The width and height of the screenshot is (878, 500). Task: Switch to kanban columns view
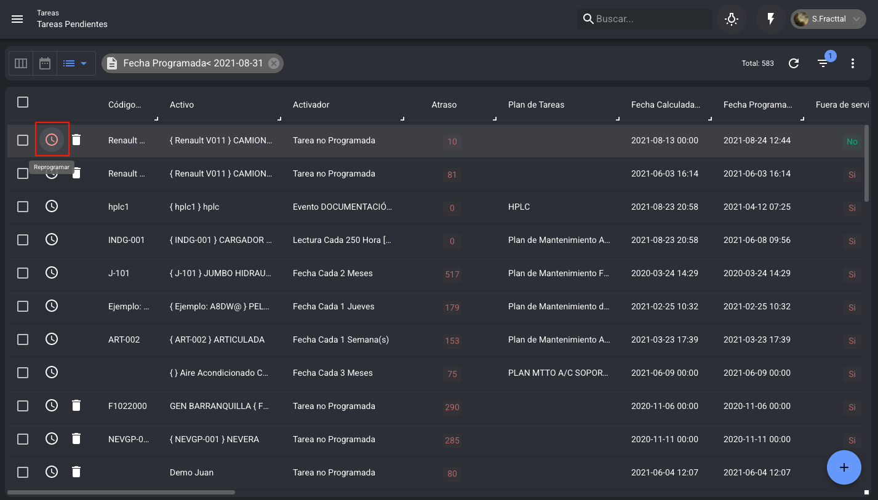[21, 63]
